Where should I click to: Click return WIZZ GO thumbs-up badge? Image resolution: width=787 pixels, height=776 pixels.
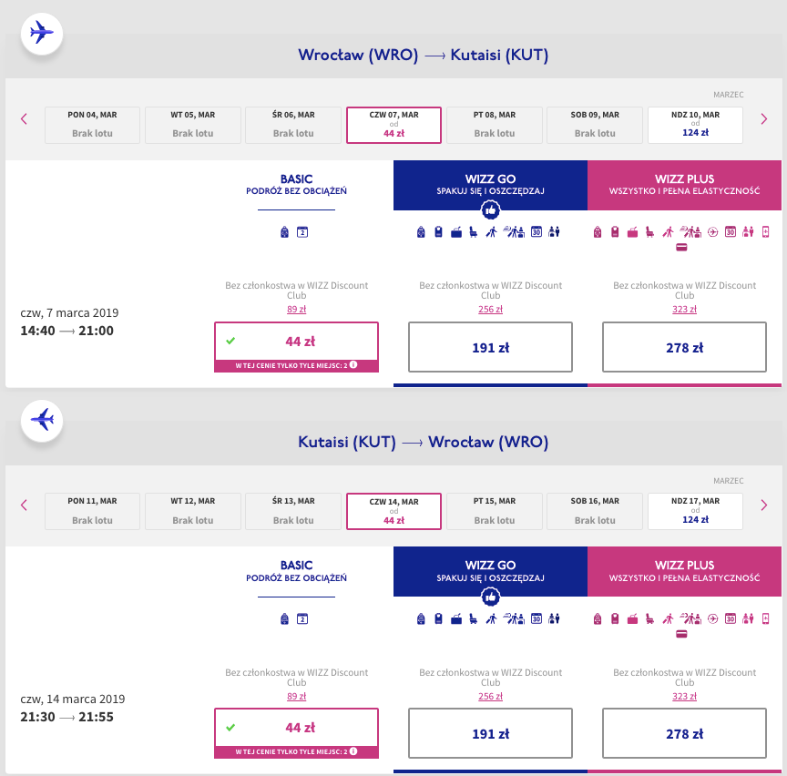pyautogui.click(x=490, y=597)
